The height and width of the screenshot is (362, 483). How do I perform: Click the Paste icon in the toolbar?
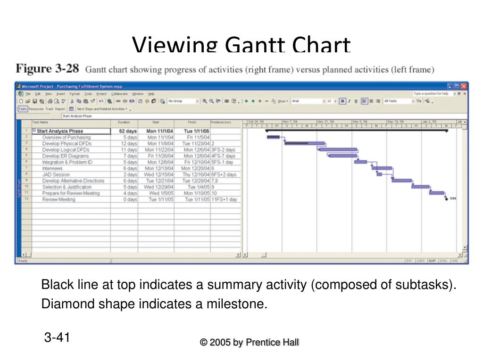tap(86, 101)
